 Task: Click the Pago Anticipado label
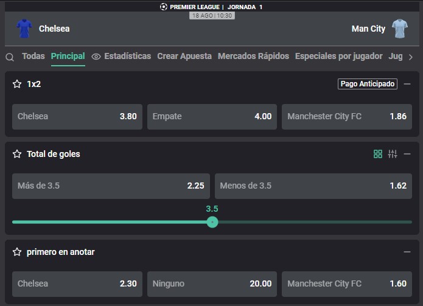pyautogui.click(x=368, y=84)
